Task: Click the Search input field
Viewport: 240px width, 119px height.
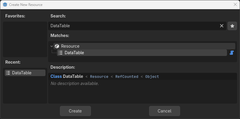Action: 133,26
